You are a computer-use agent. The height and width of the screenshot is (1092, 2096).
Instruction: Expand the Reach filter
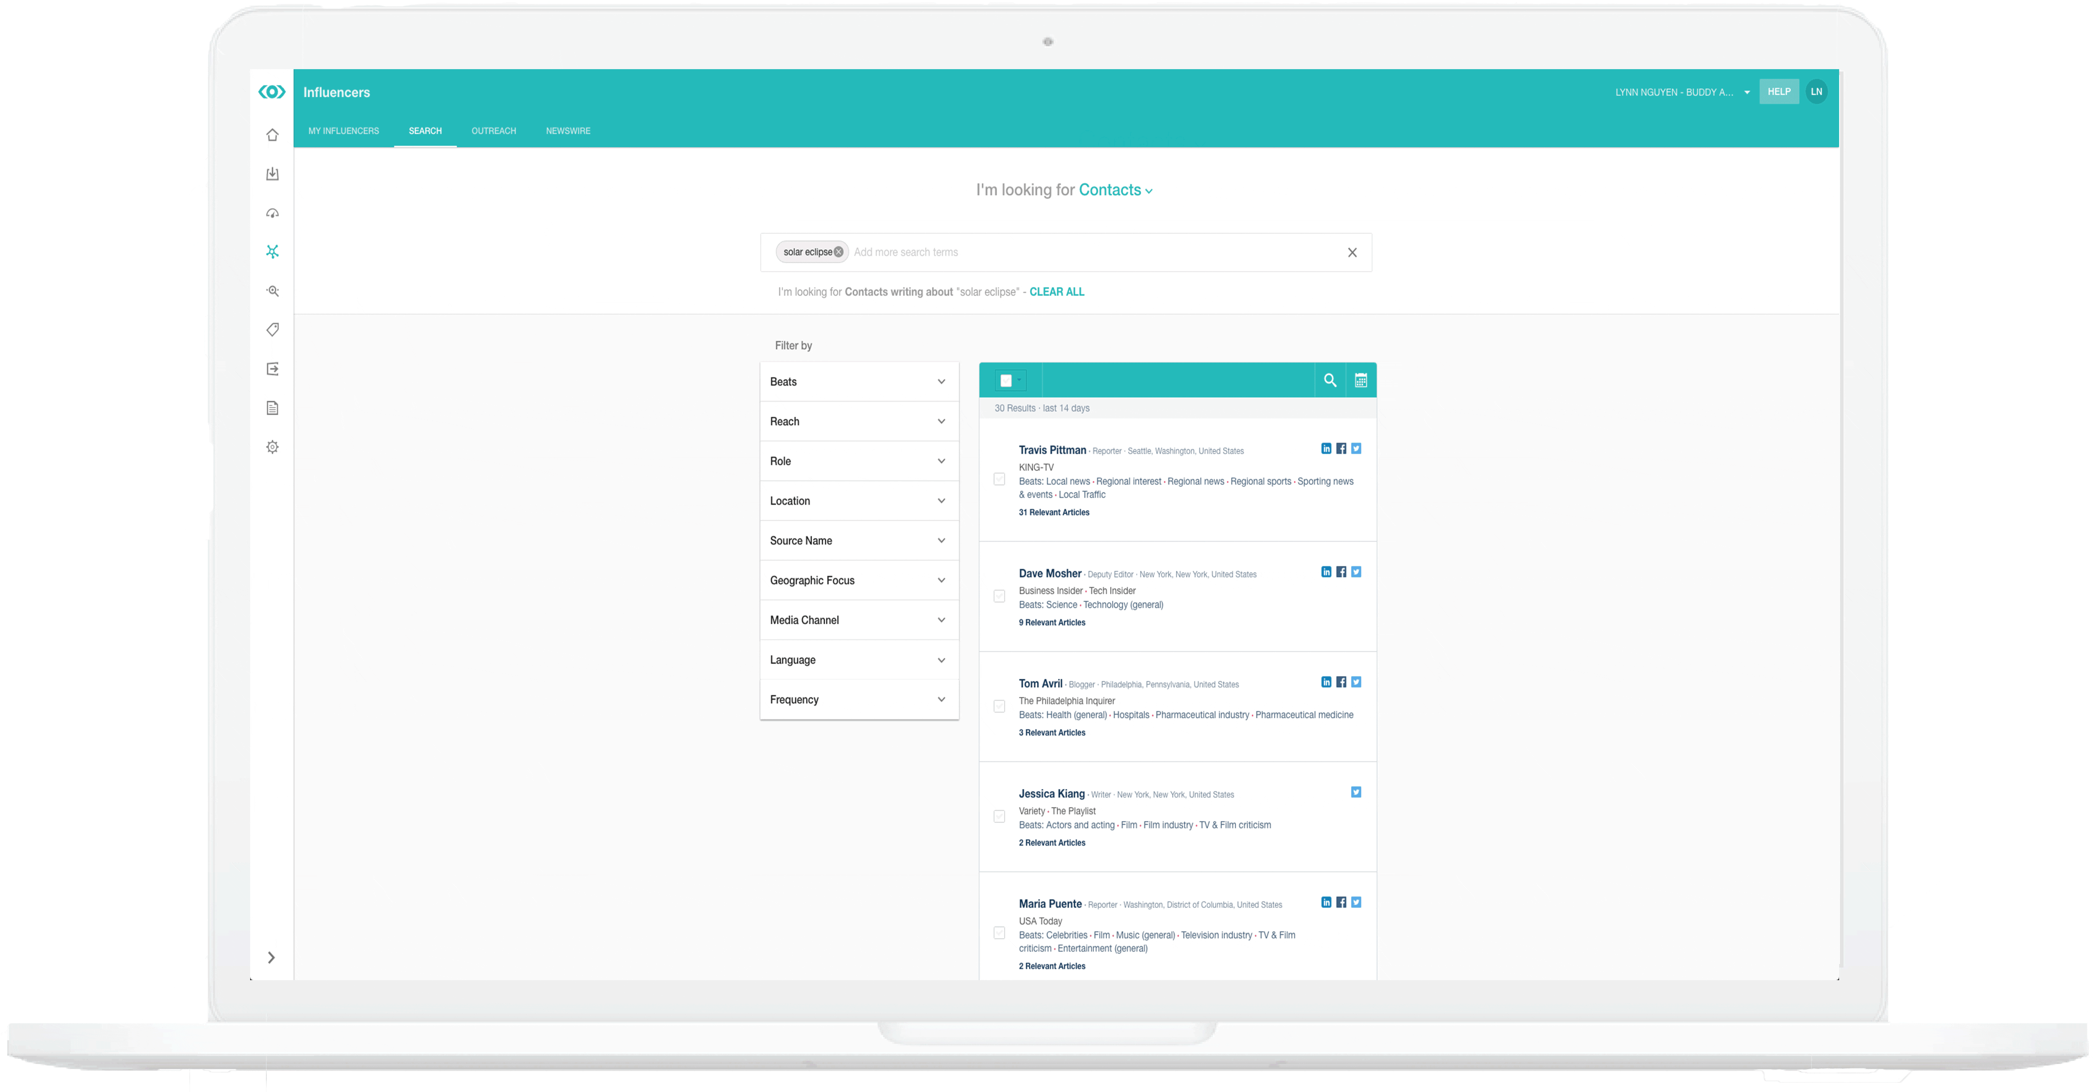[x=859, y=422]
